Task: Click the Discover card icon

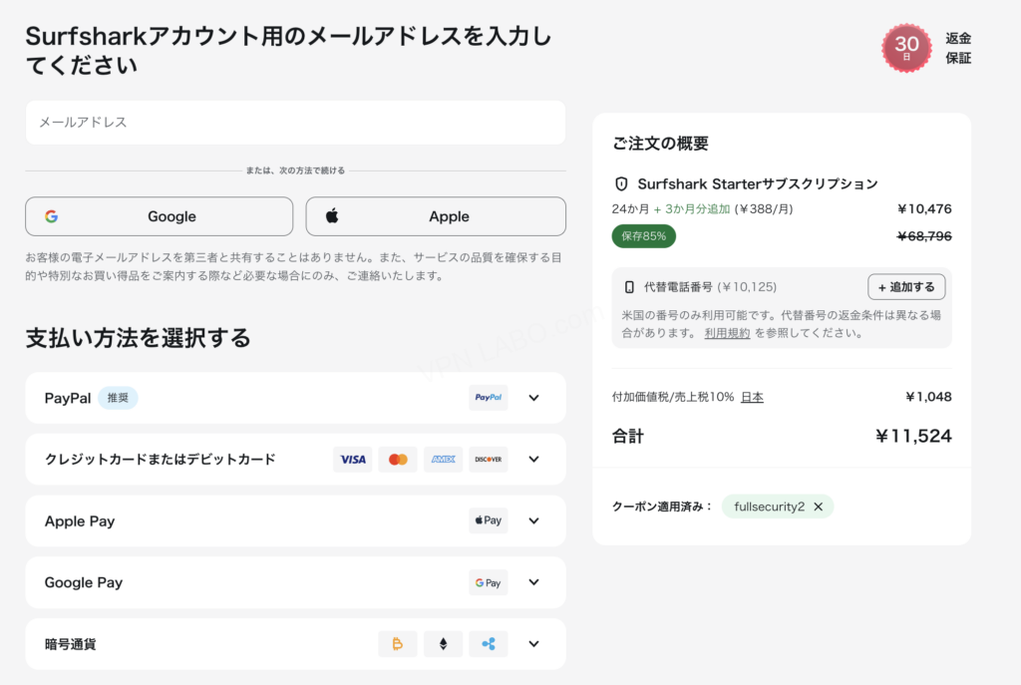Action: point(489,459)
